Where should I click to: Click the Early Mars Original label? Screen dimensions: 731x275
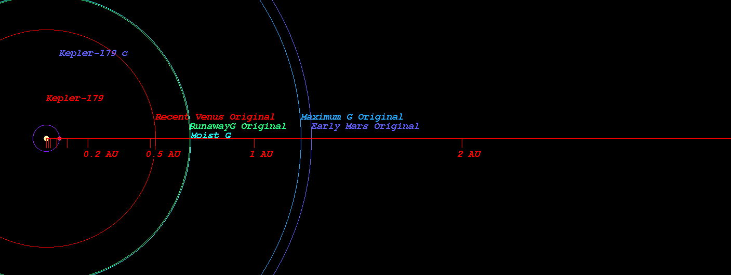(x=365, y=126)
